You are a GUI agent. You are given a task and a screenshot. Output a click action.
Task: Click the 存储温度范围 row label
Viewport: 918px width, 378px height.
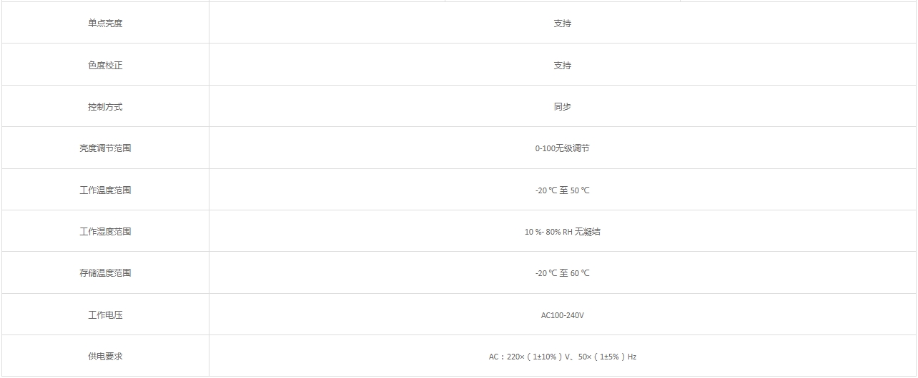click(105, 273)
